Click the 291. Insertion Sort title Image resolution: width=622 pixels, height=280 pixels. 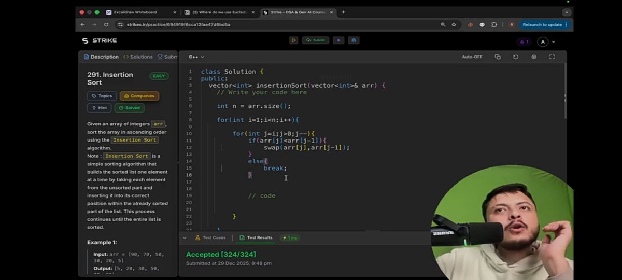(110, 78)
